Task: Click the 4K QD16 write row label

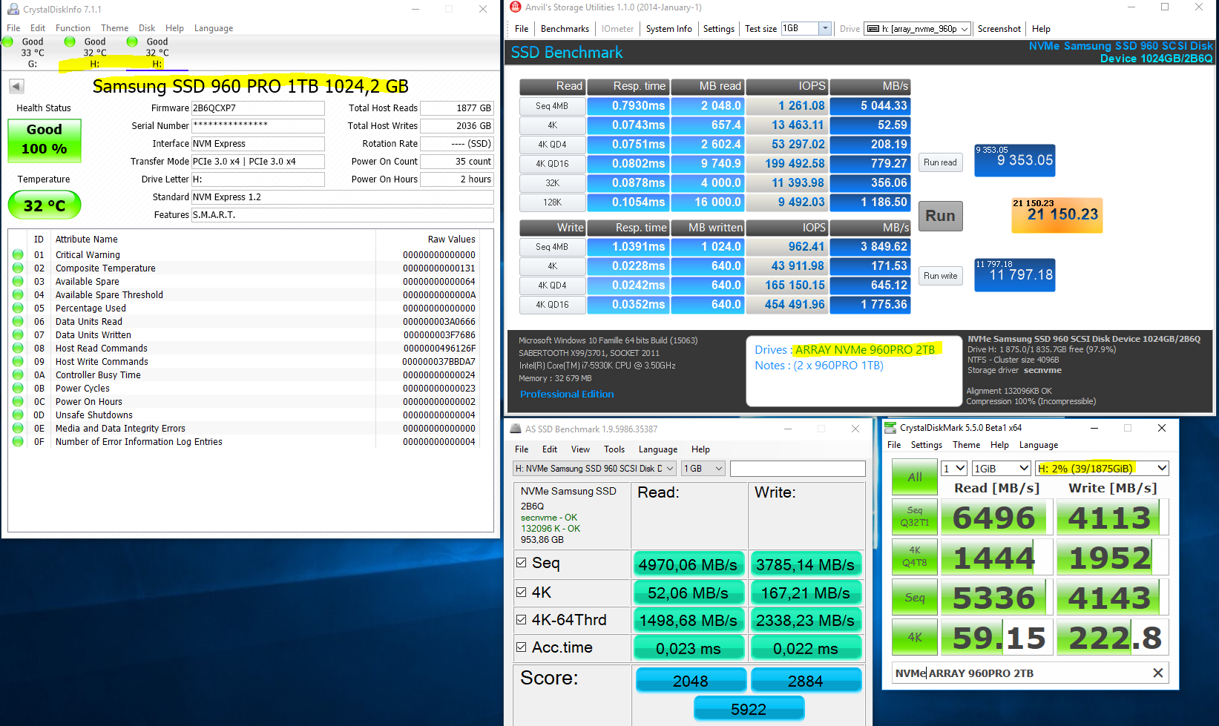Action: (552, 305)
